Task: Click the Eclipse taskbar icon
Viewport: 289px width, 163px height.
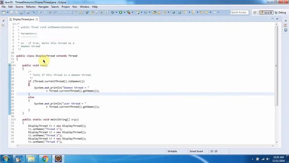Action: tap(58, 159)
